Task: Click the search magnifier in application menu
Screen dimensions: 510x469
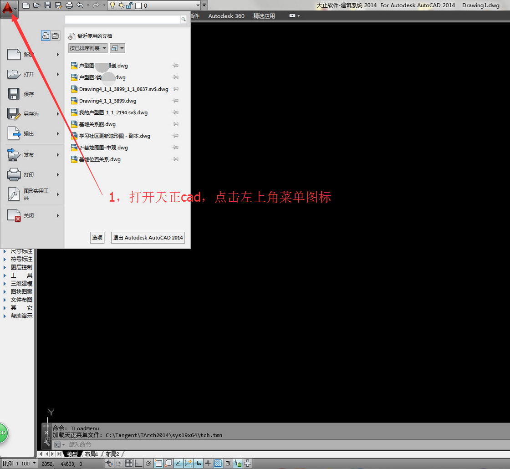Action: [184, 20]
